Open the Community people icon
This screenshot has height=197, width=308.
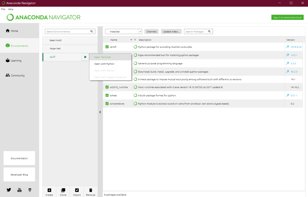[8, 75]
